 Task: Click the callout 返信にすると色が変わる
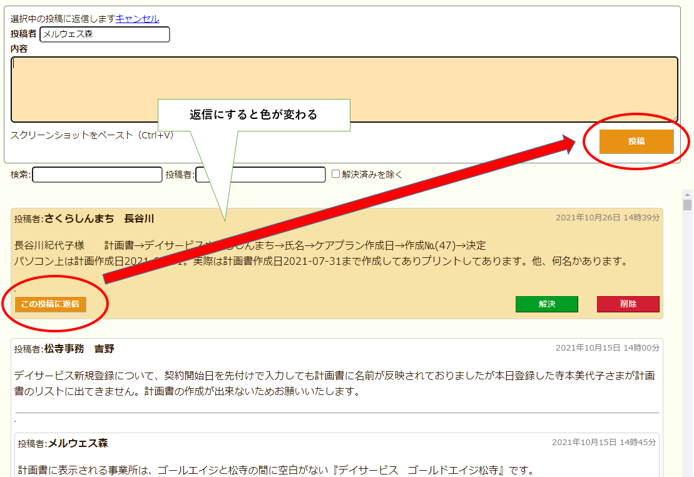tap(253, 115)
